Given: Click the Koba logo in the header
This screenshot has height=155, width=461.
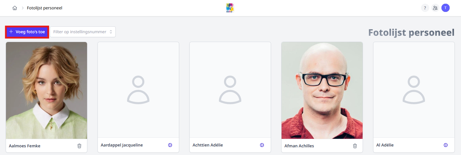Looking at the screenshot, I should point(230,8).
